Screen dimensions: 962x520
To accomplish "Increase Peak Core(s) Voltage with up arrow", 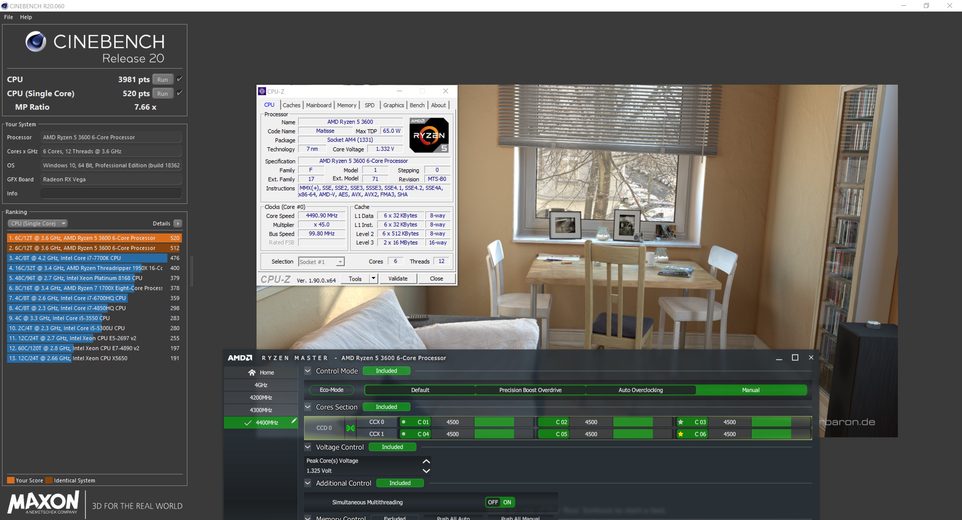I will [426, 461].
